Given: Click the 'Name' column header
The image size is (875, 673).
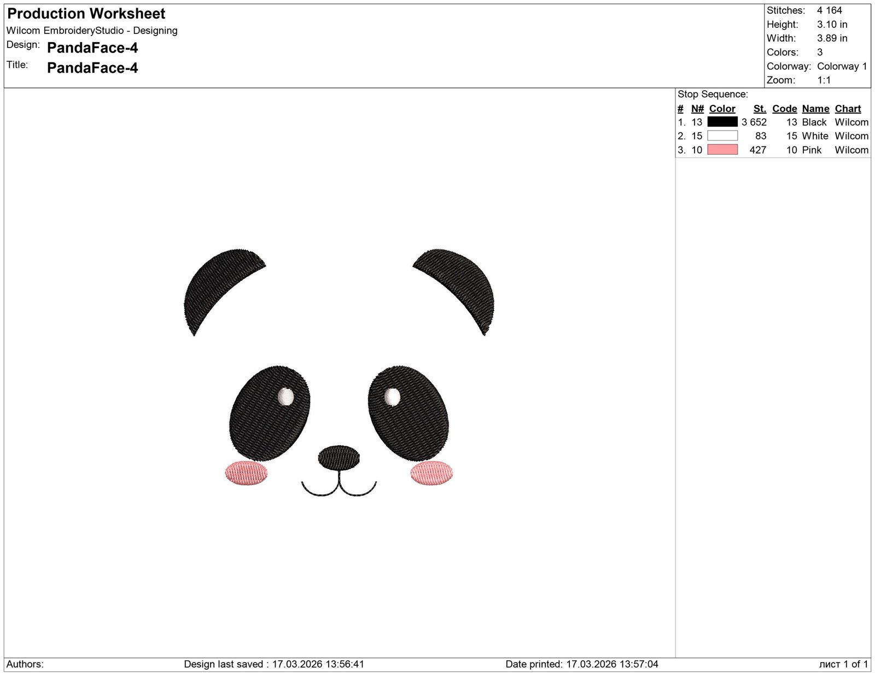Looking at the screenshot, I should [x=815, y=109].
